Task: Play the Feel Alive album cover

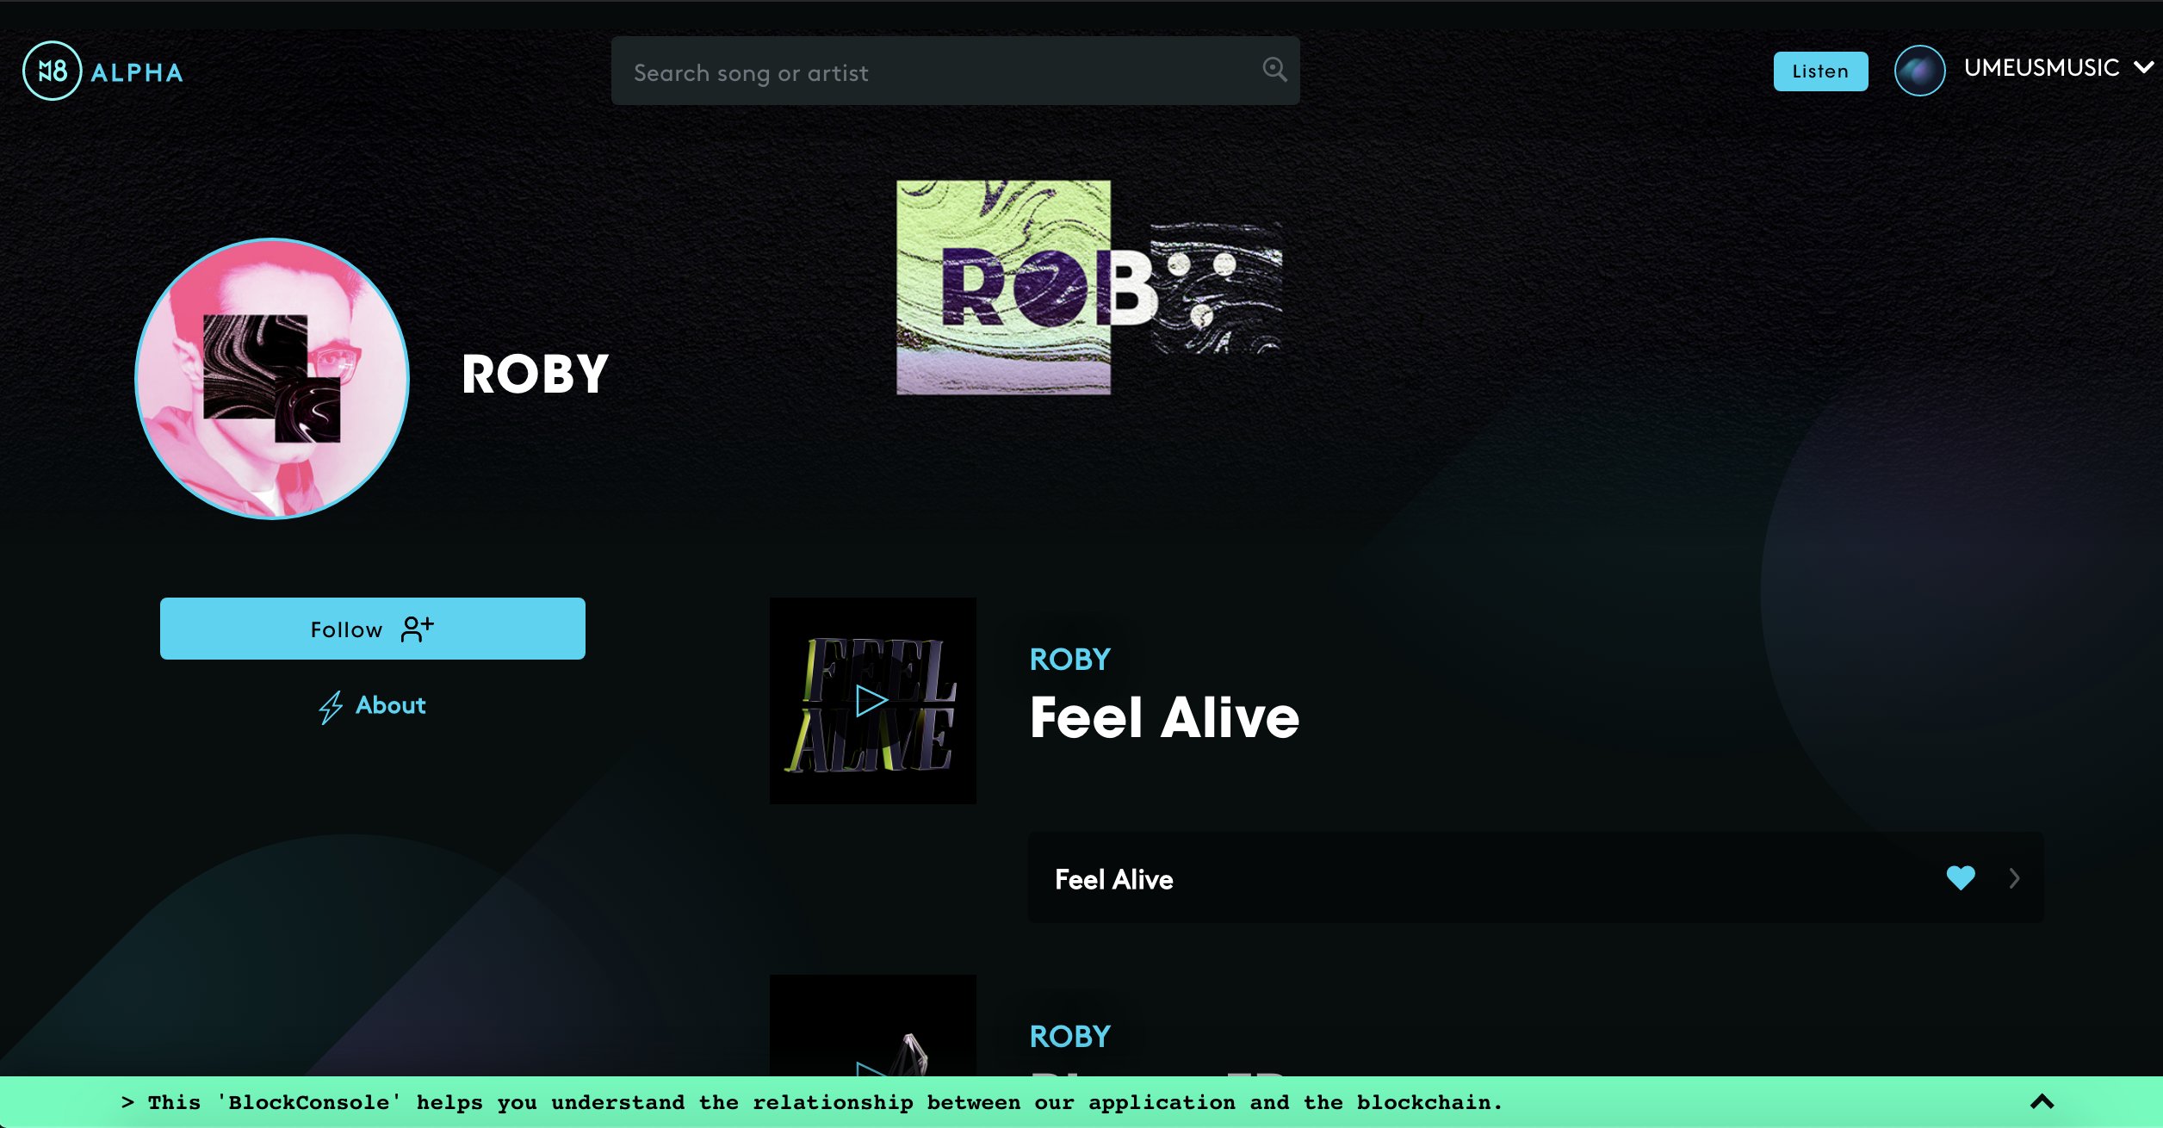Action: click(872, 701)
